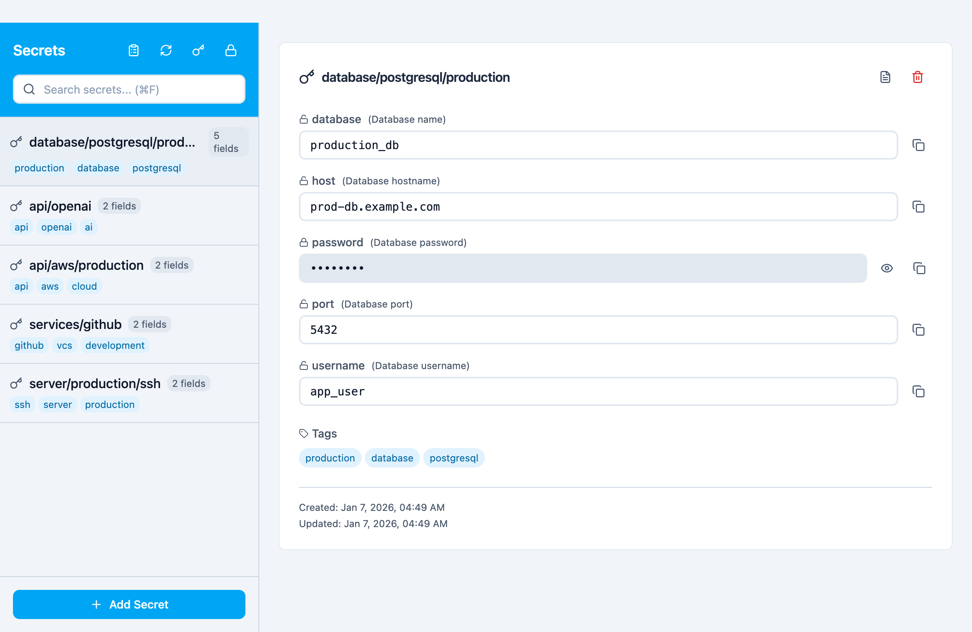Click the Add Secret button
This screenshot has width=972, height=632.
pos(129,604)
